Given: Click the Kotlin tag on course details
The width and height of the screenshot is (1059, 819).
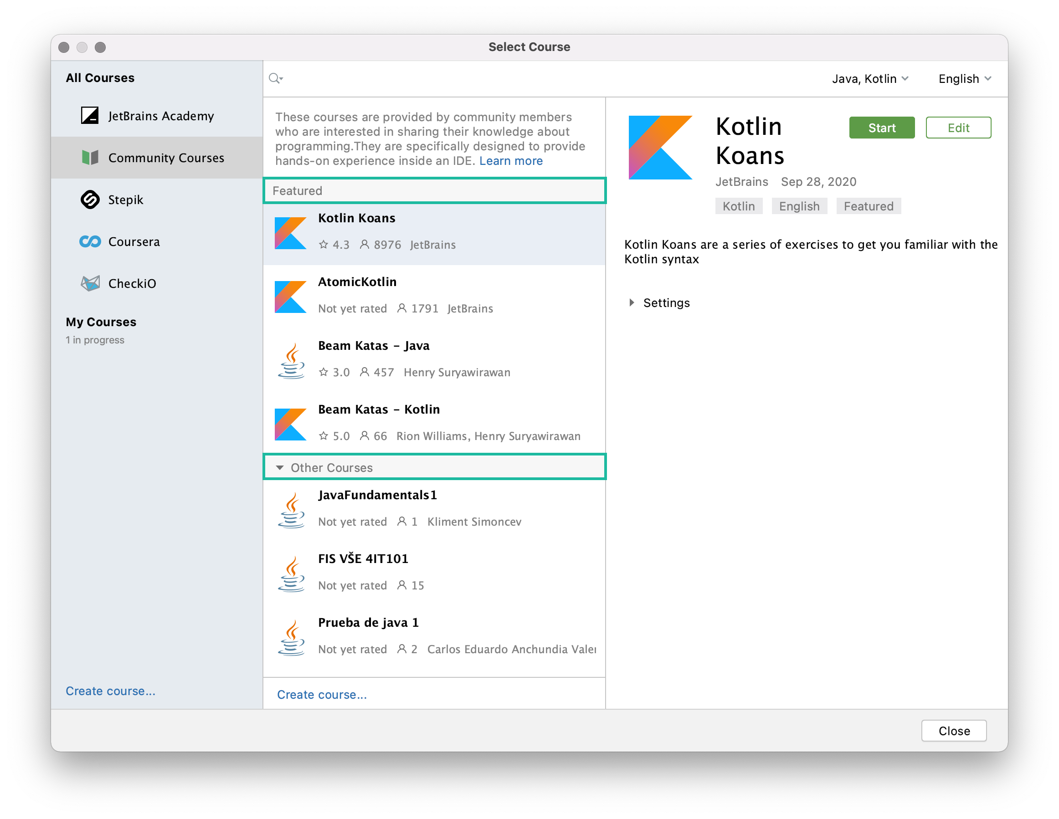Looking at the screenshot, I should [739, 206].
